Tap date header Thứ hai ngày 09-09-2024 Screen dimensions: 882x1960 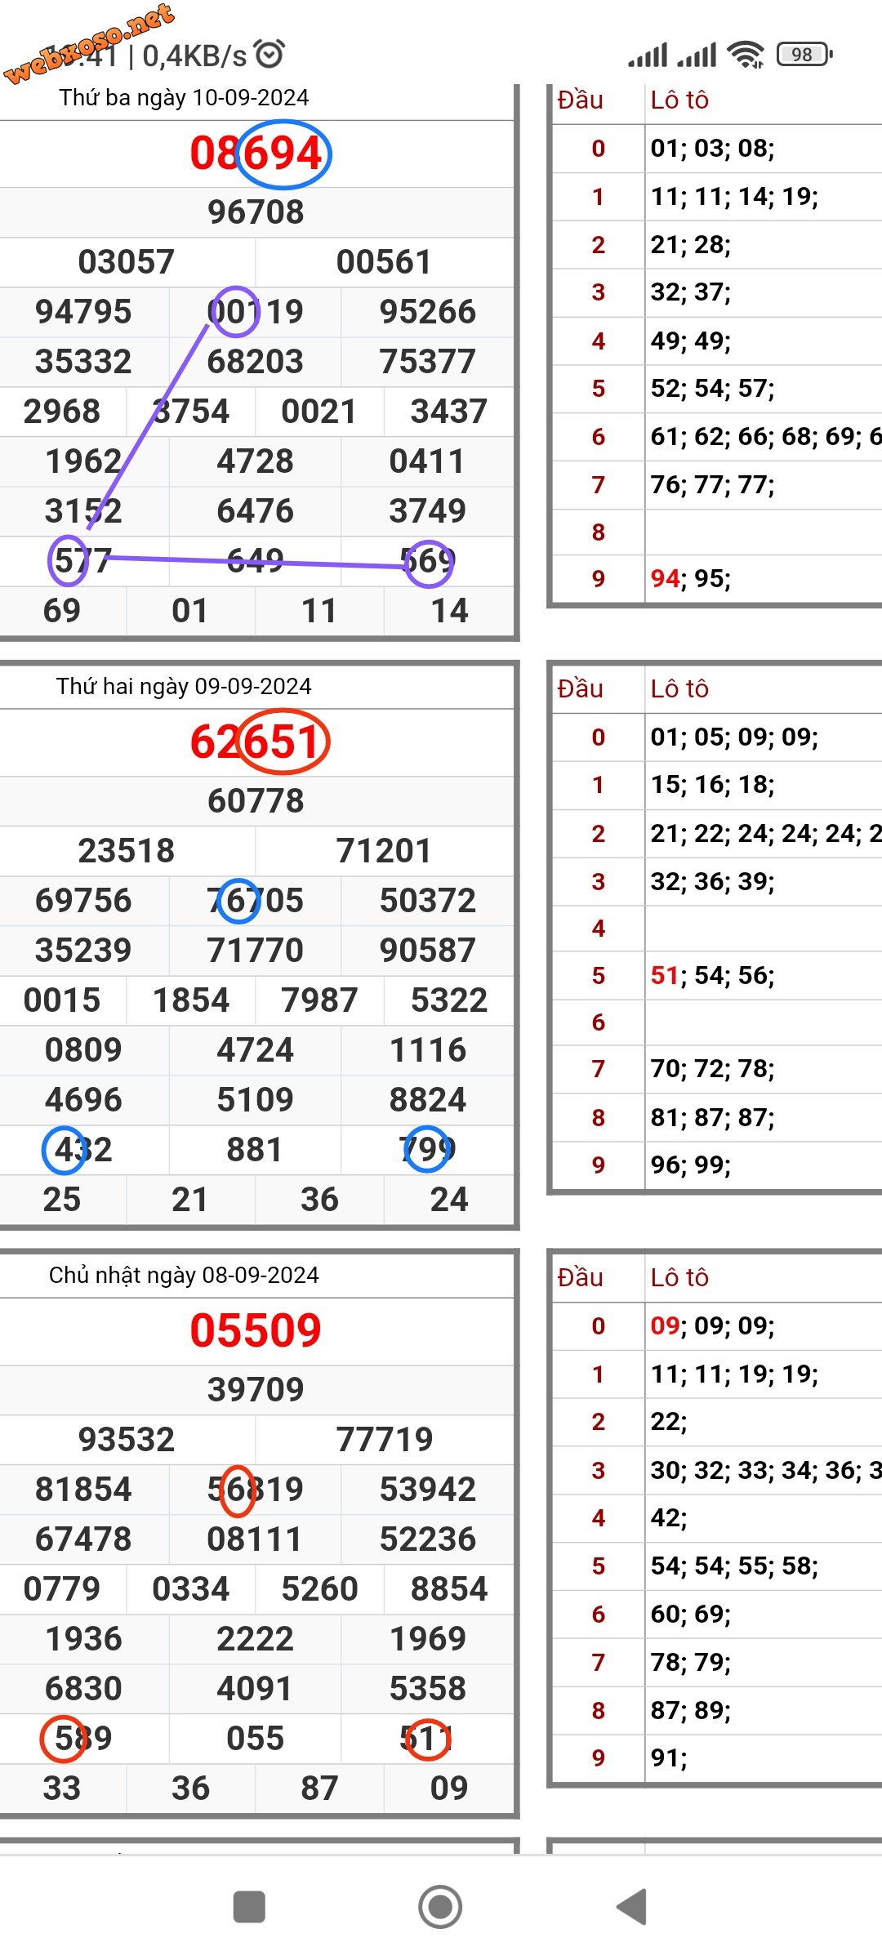(x=184, y=687)
